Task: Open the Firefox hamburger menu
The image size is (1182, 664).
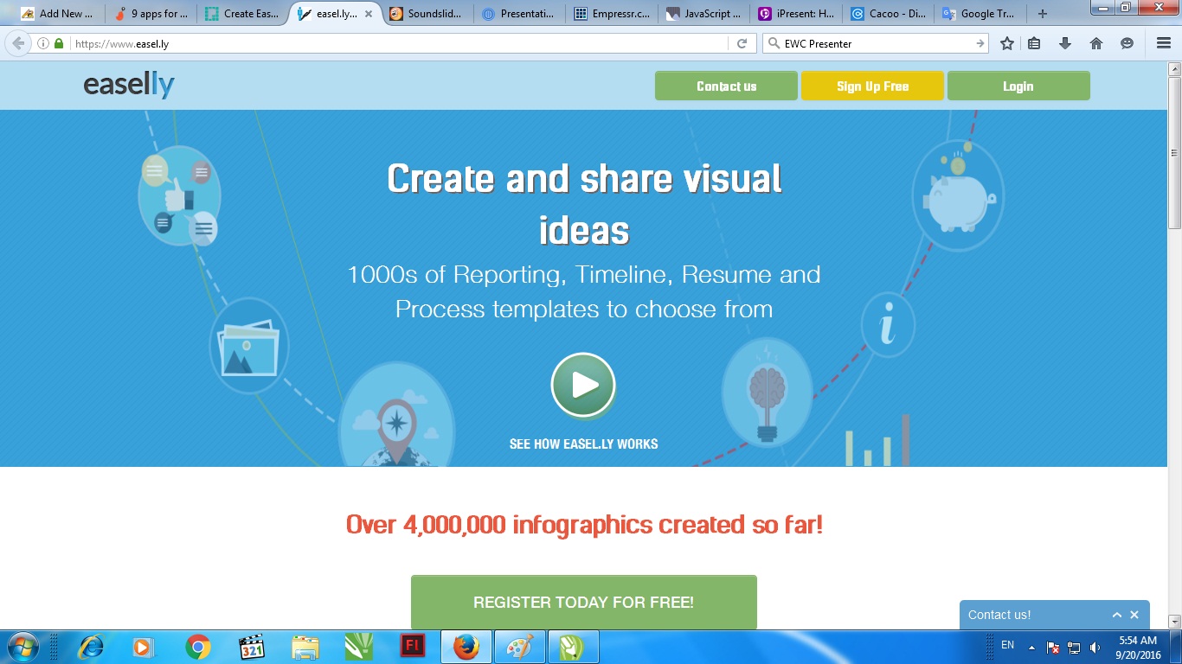Action: click(1164, 43)
